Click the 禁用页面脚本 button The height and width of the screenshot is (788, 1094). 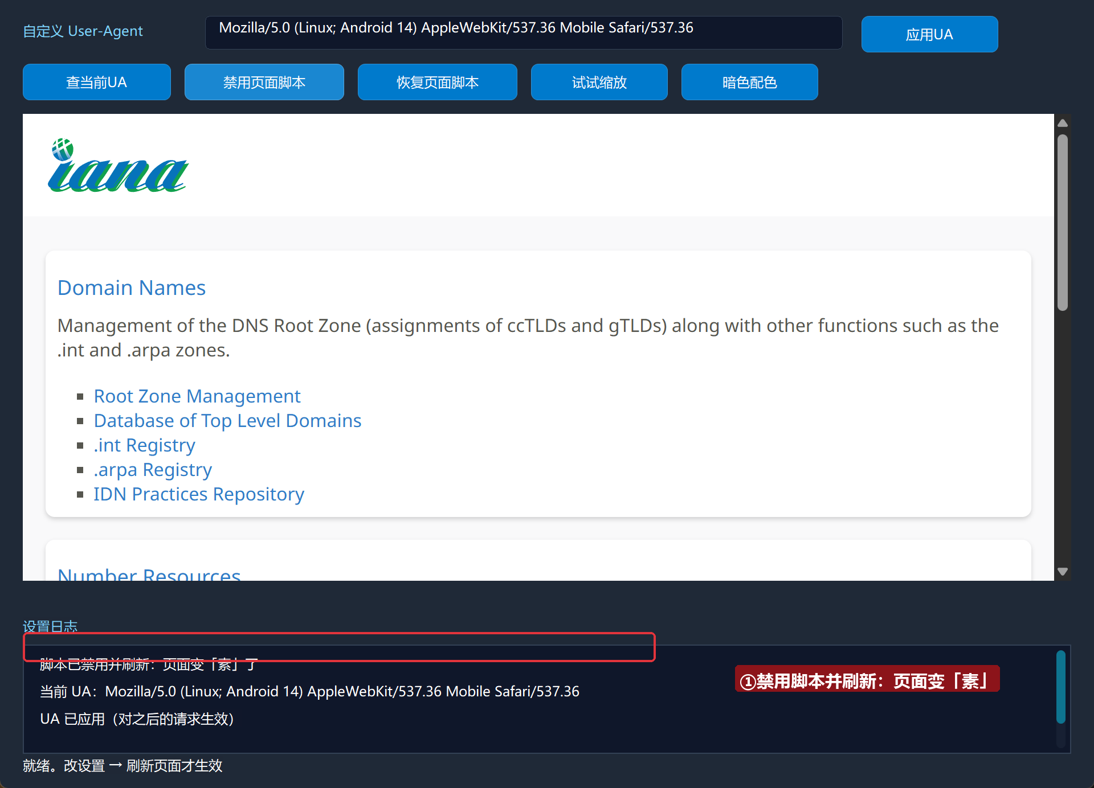[264, 82]
